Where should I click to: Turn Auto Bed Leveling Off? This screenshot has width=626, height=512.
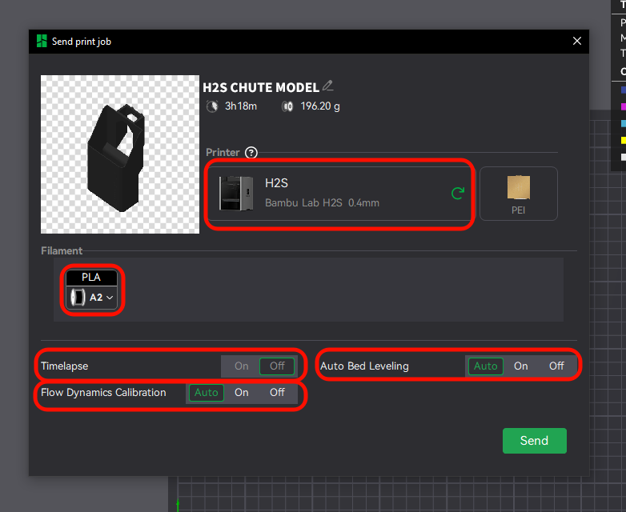556,366
